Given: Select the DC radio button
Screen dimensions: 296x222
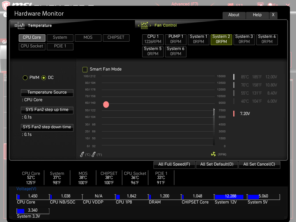Looking at the screenshot, I should point(44,77).
